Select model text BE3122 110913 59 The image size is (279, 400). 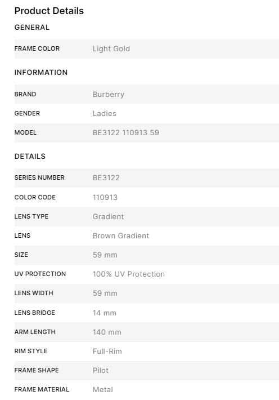pyautogui.click(x=126, y=132)
